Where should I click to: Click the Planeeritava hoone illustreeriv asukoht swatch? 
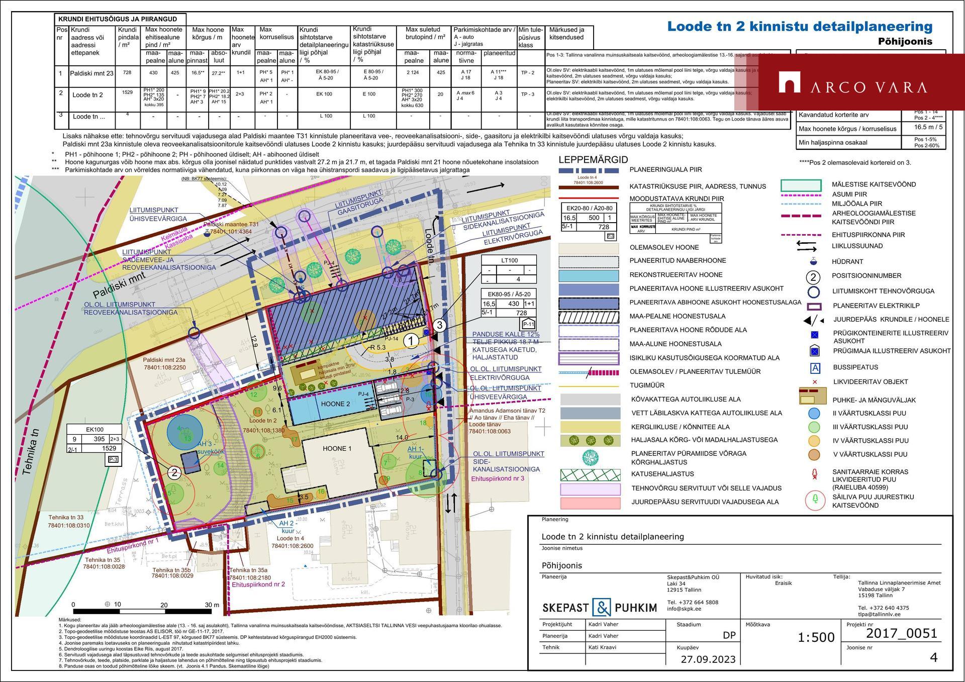pos(589,289)
